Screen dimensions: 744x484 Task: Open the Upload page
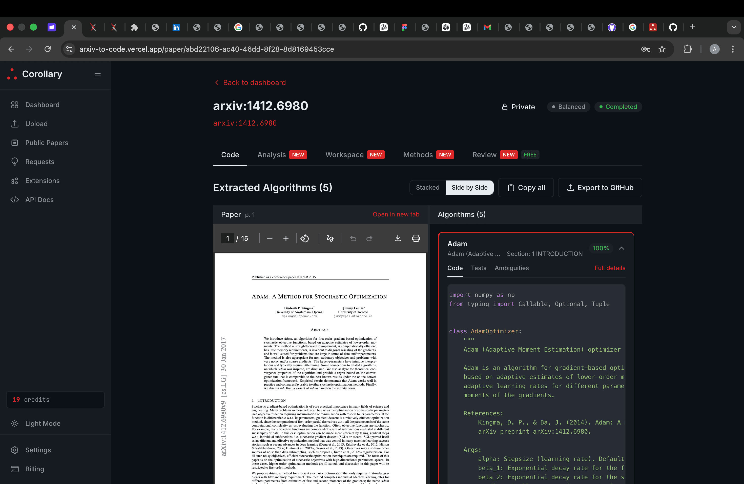pyautogui.click(x=36, y=124)
